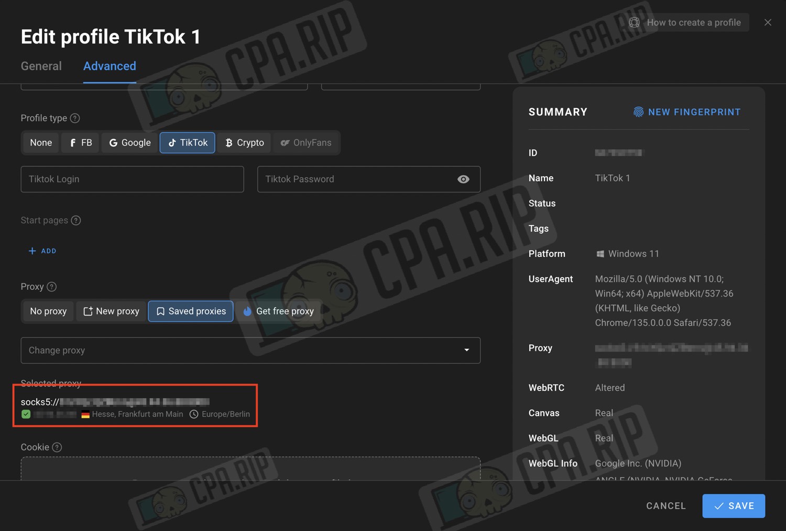
Task: Focus the Tiktok Login field
Action: pos(132,179)
